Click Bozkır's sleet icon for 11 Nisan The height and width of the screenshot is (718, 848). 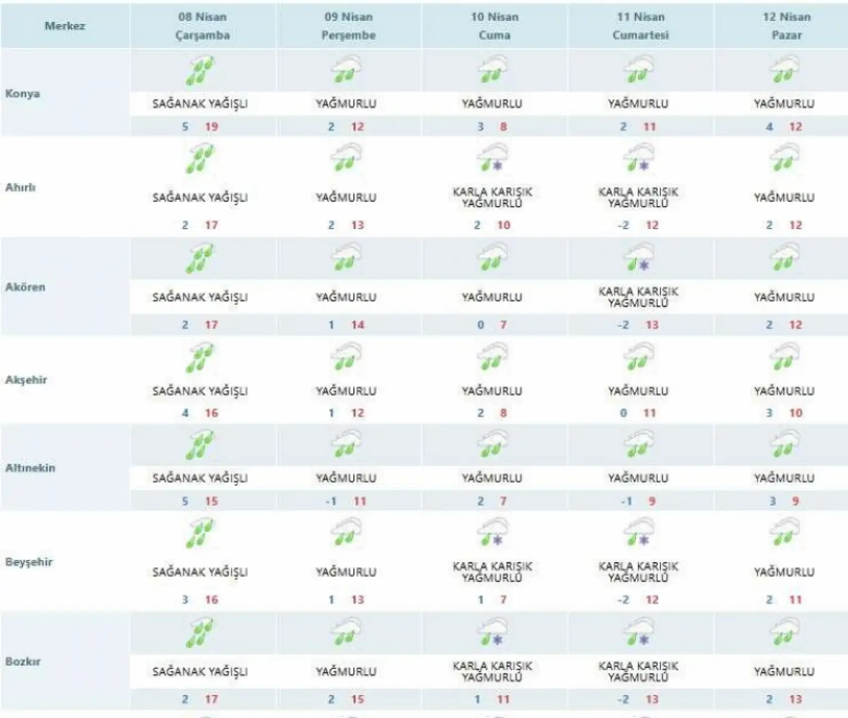[x=639, y=632]
